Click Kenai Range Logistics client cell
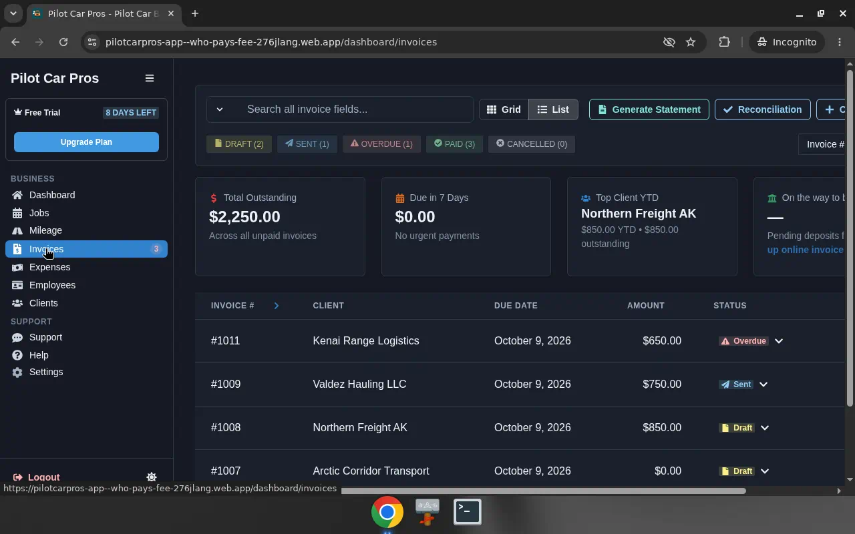 pos(366,341)
